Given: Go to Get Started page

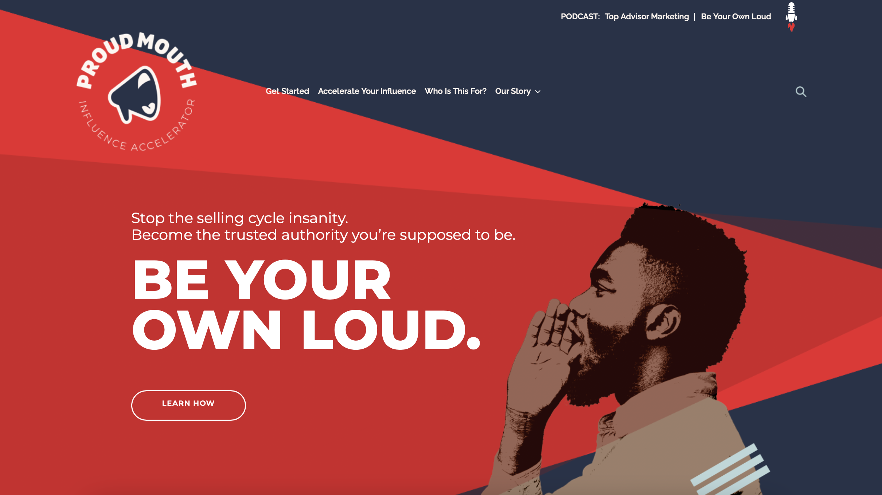Looking at the screenshot, I should (x=287, y=91).
